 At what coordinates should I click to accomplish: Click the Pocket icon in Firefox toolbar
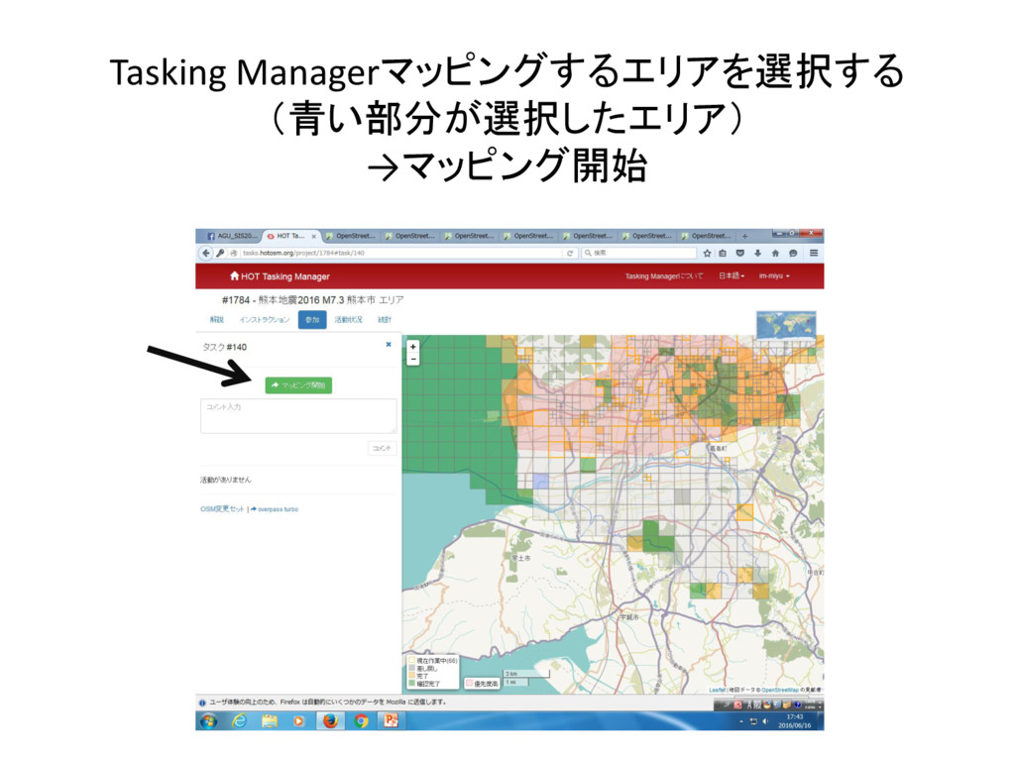739,253
